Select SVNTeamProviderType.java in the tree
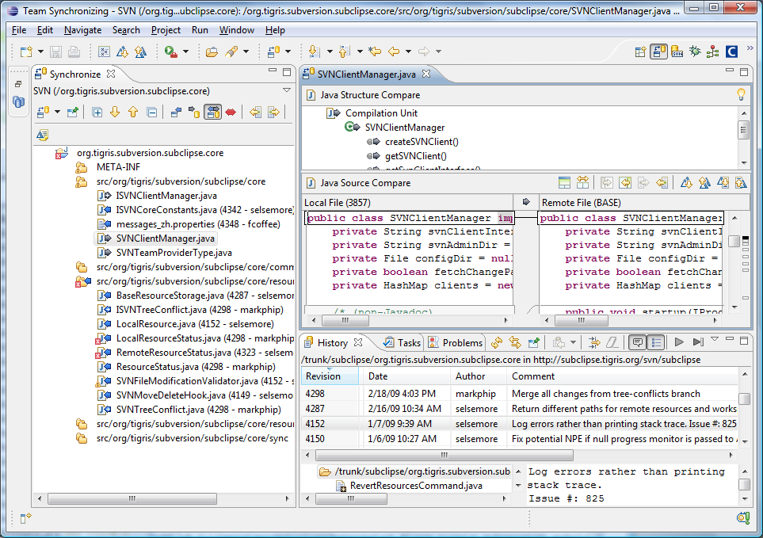This screenshot has width=763, height=538. (x=174, y=253)
